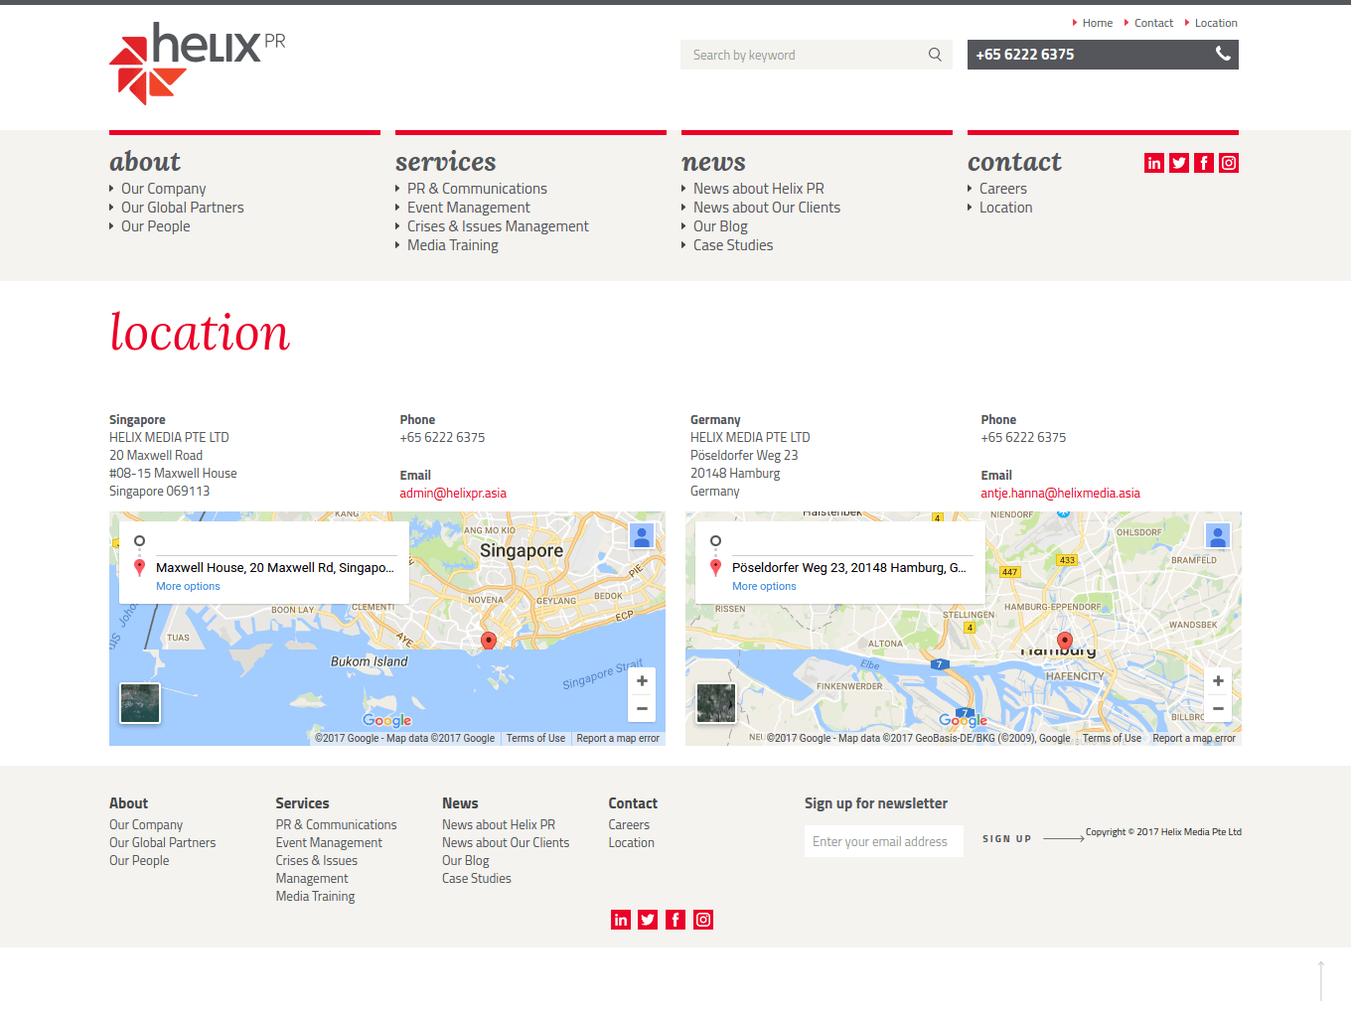
Task: Open Media Training under services menu
Action: (x=452, y=245)
